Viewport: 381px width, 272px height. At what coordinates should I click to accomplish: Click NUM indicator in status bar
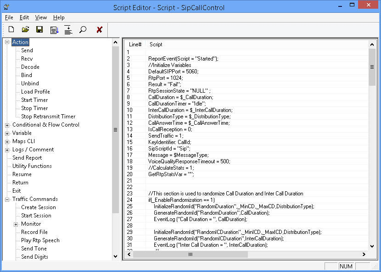(346, 266)
